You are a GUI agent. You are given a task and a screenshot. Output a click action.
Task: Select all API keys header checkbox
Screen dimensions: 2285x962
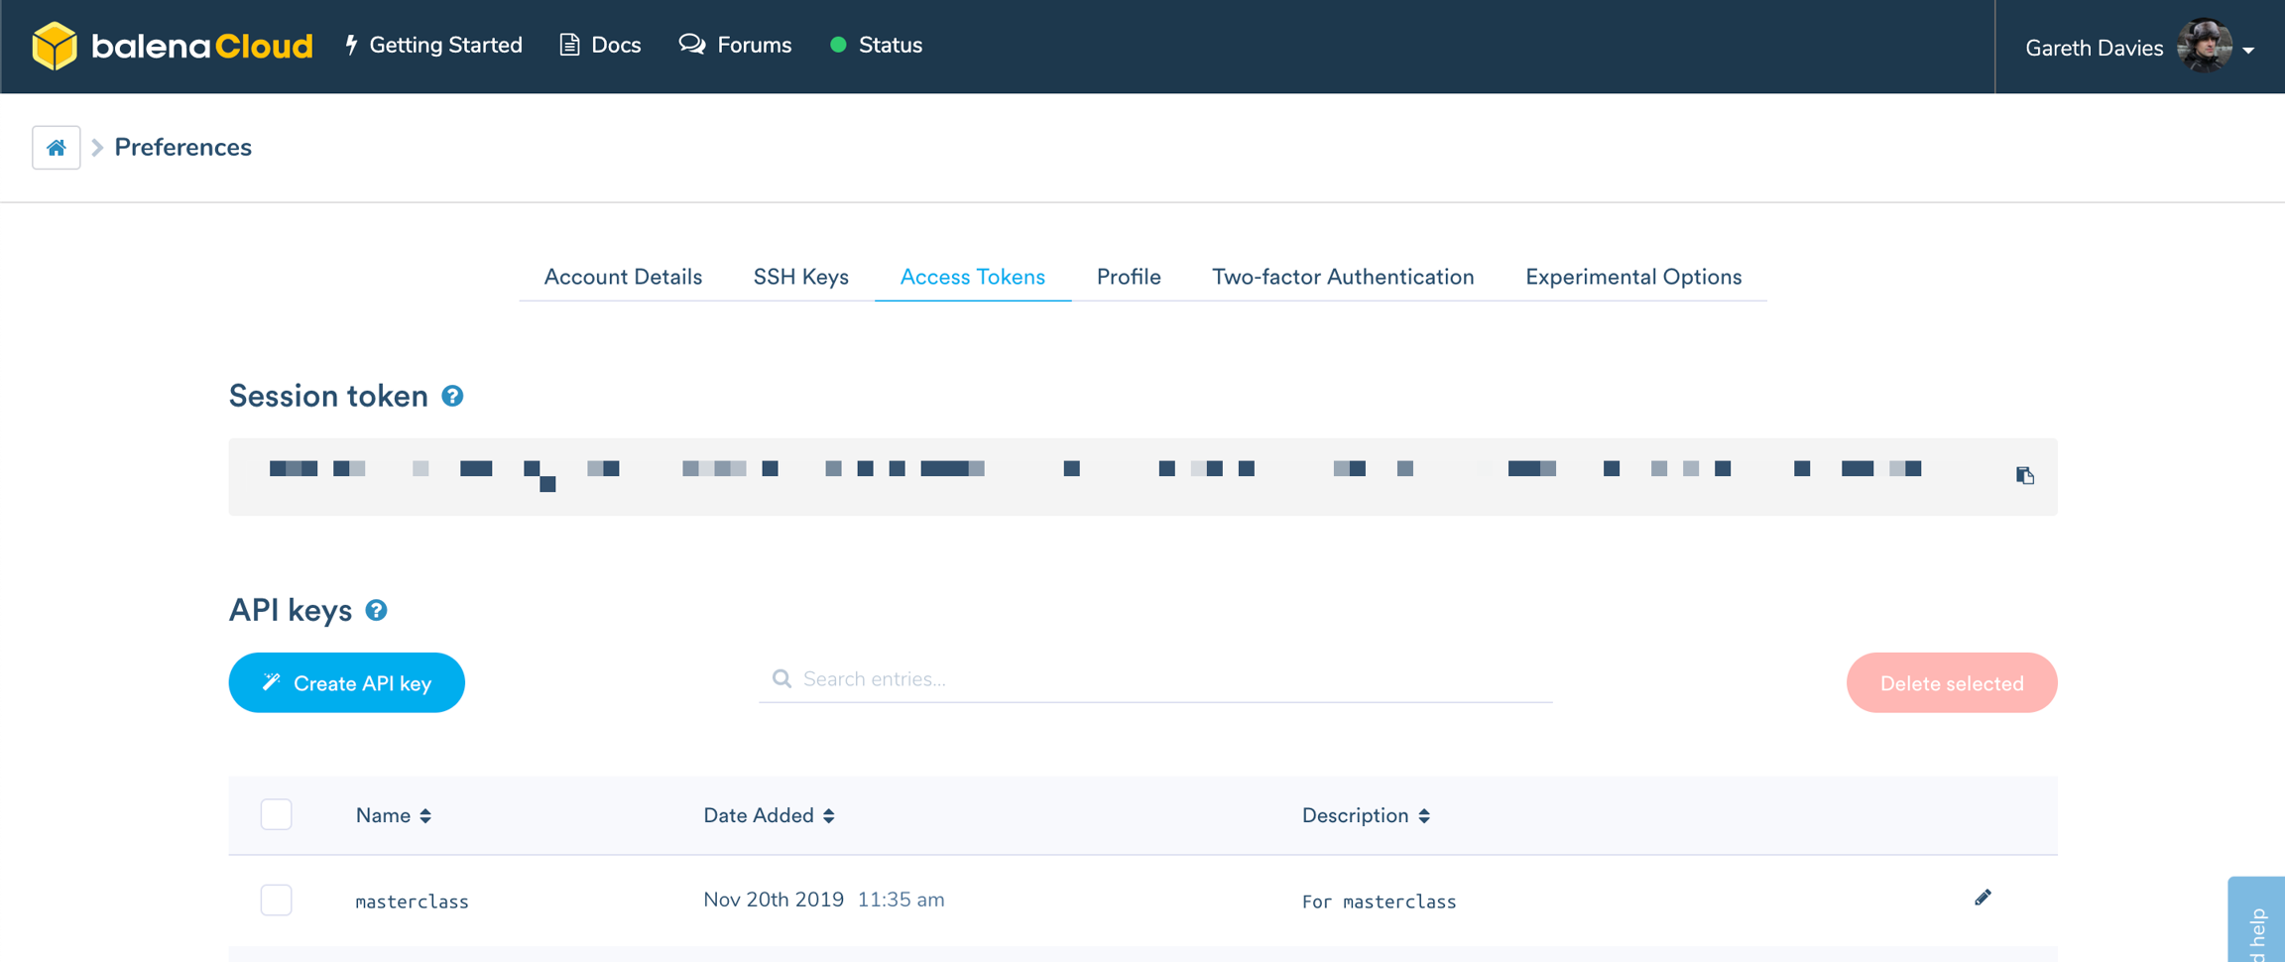pyautogui.click(x=276, y=815)
